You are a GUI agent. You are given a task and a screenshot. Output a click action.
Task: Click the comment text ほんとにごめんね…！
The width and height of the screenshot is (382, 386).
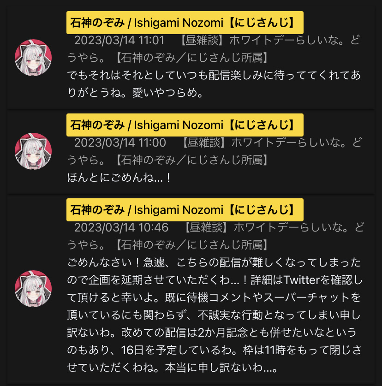coord(119,178)
